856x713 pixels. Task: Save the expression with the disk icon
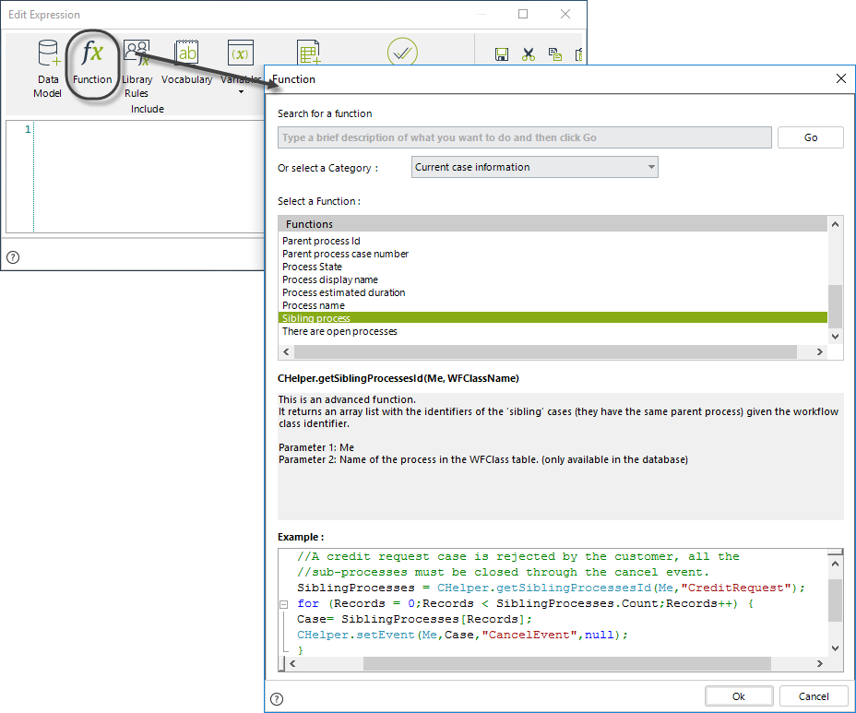pos(502,54)
